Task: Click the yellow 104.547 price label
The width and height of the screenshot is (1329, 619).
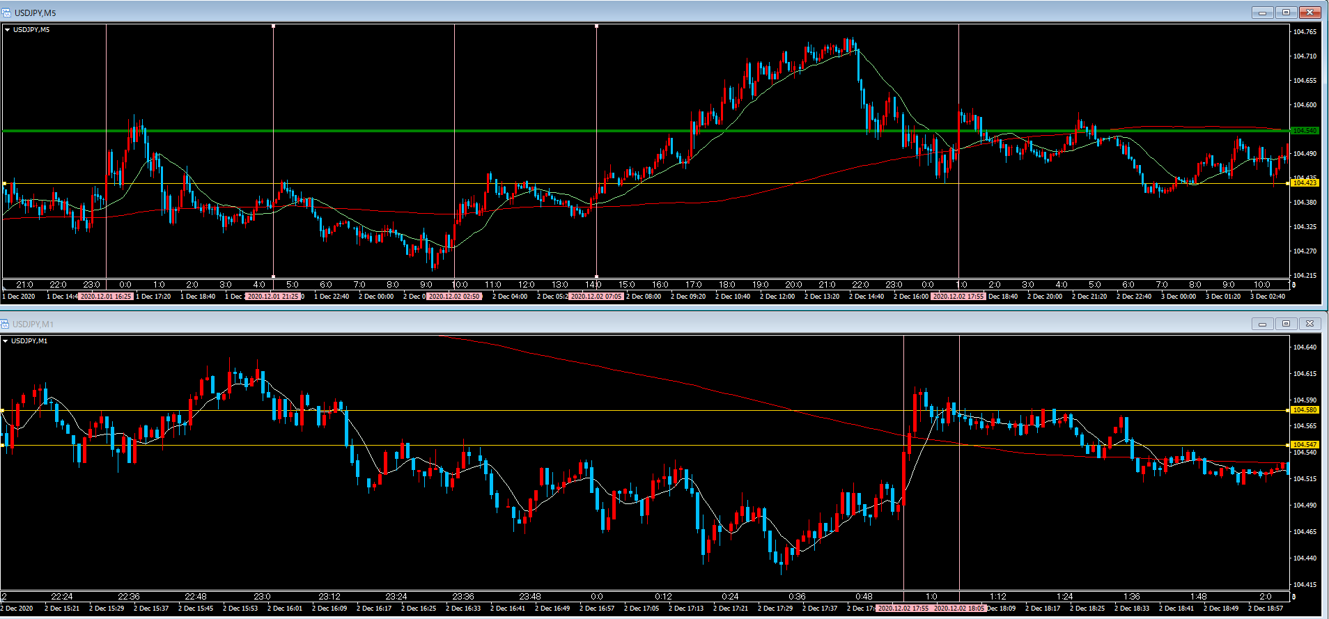Action: (1305, 444)
